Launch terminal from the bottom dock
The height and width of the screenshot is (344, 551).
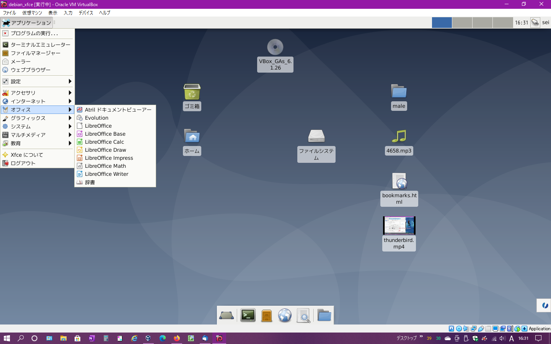tap(248, 316)
